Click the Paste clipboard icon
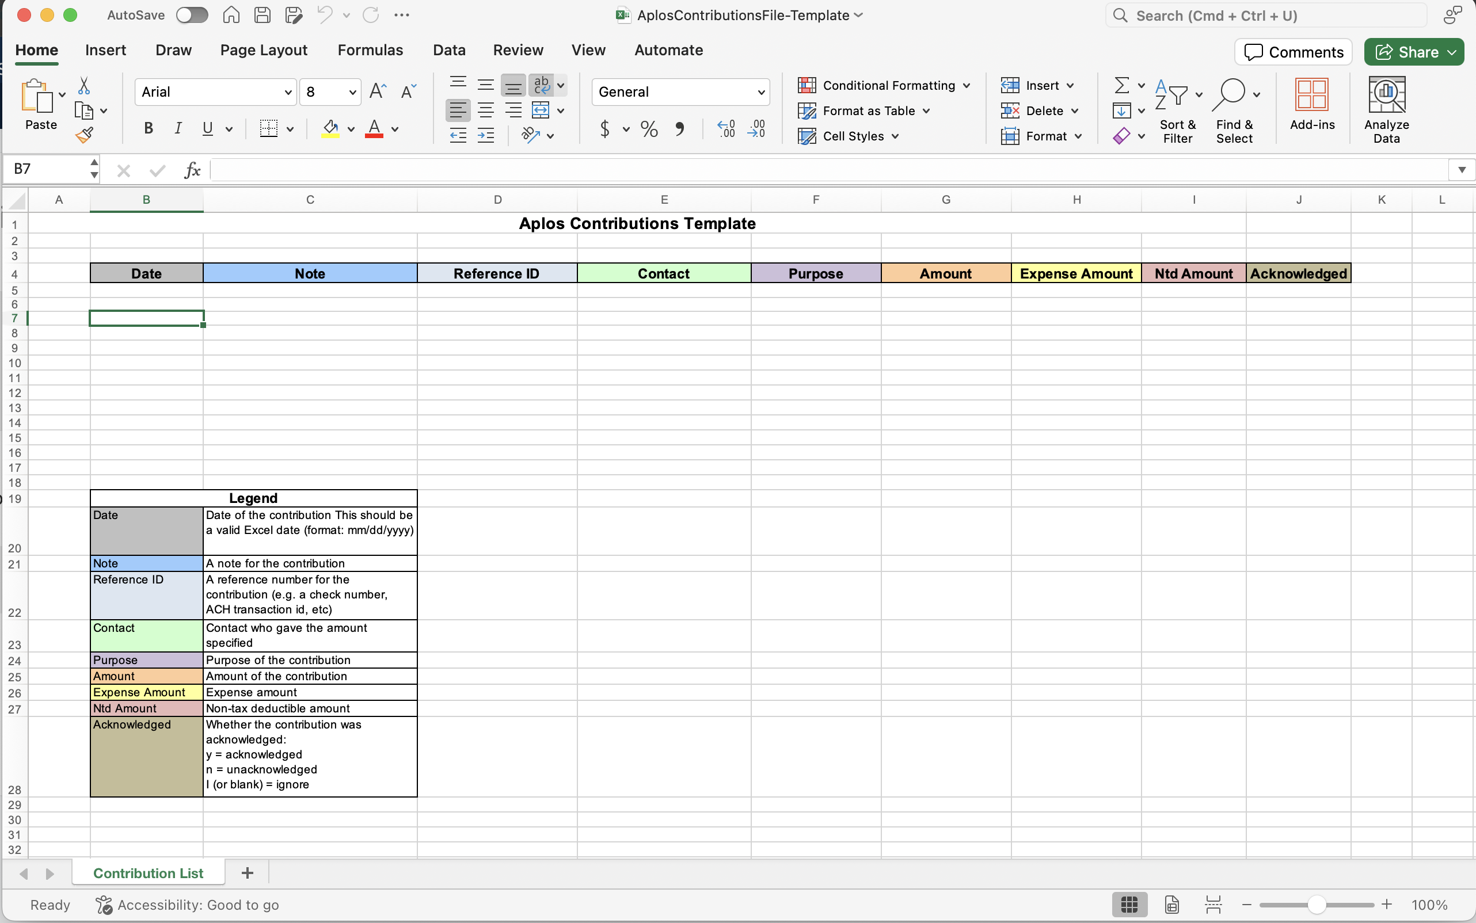 tap(37, 96)
